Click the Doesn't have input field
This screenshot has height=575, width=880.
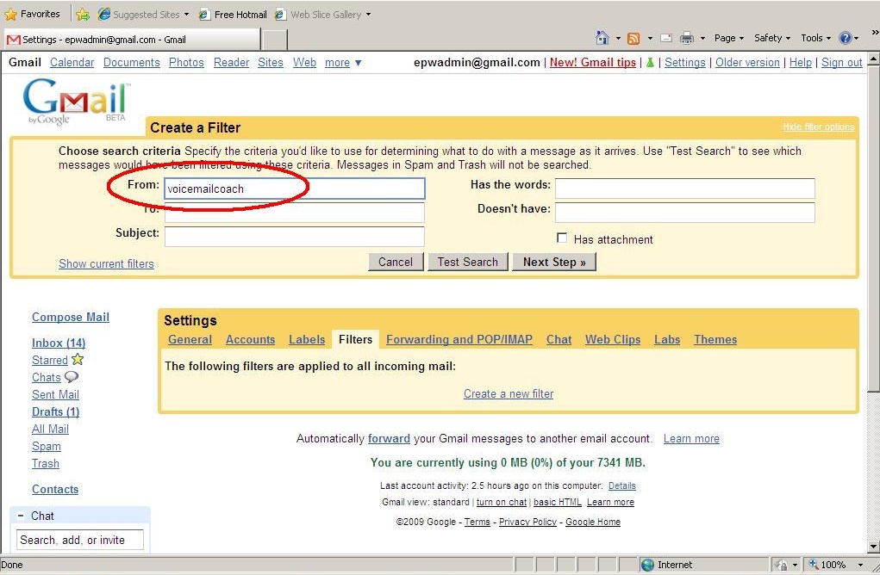click(x=684, y=213)
